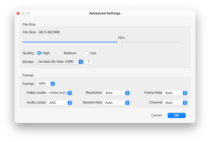
Task: Open the Frame Rate dropdown
Action: point(175,93)
